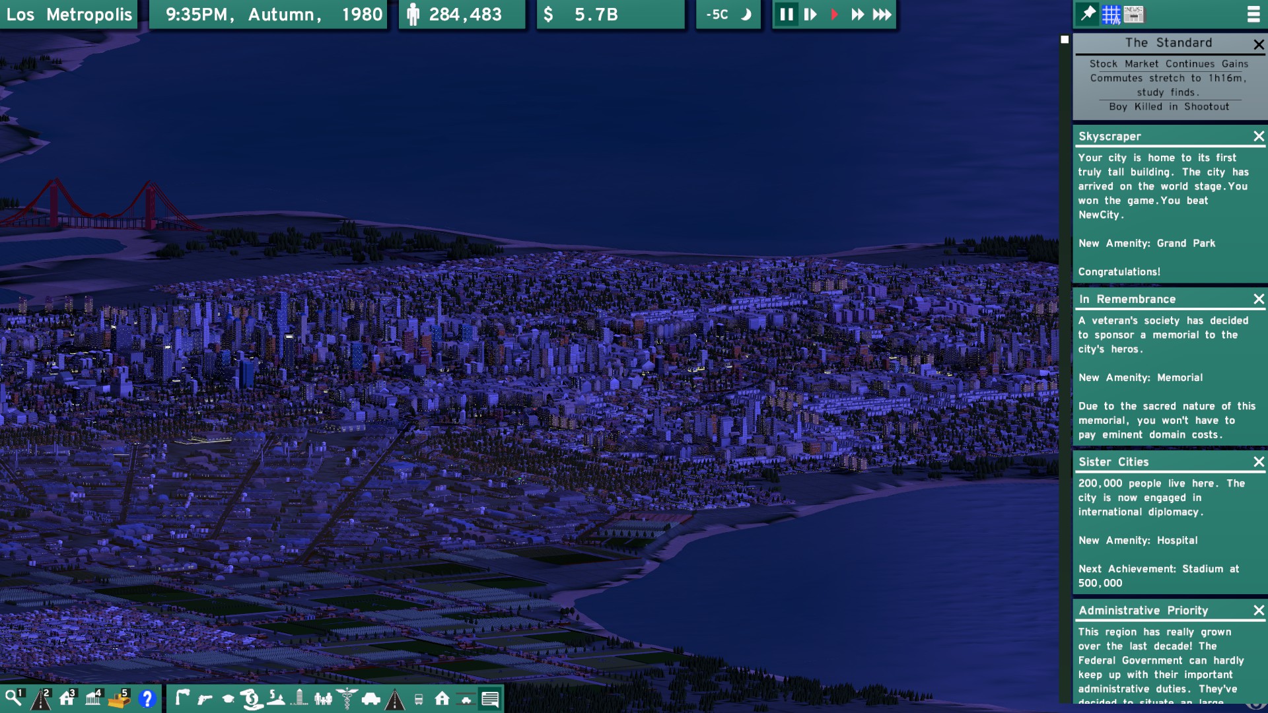Viewport: 1268px width, 713px height.
Task: Pause the simulation
Action: (786, 14)
